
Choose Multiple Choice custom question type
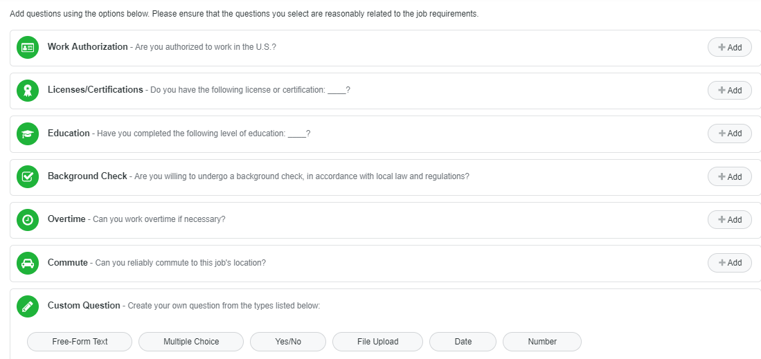(x=191, y=342)
